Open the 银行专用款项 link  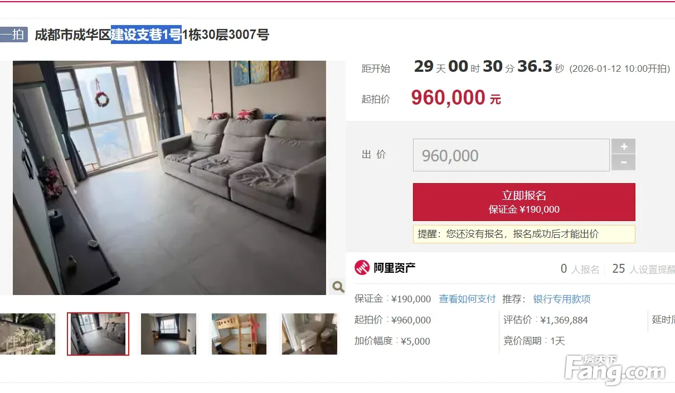(562, 299)
